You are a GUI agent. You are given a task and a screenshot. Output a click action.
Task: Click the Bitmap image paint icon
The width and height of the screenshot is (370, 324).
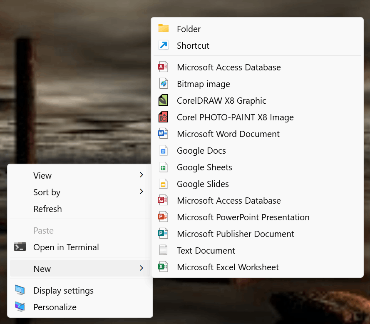[163, 84]
